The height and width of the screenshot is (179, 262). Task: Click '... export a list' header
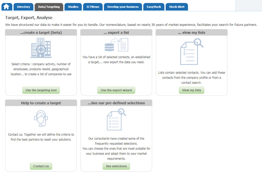coord(116,32)
